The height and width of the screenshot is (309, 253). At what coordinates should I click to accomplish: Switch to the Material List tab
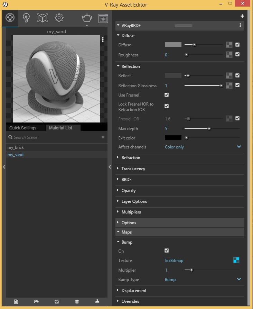[63, 128]
